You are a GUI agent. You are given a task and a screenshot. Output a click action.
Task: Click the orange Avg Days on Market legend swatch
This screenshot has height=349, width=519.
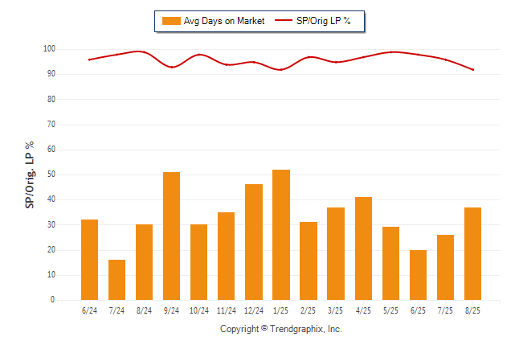click(x=171, y=21)
